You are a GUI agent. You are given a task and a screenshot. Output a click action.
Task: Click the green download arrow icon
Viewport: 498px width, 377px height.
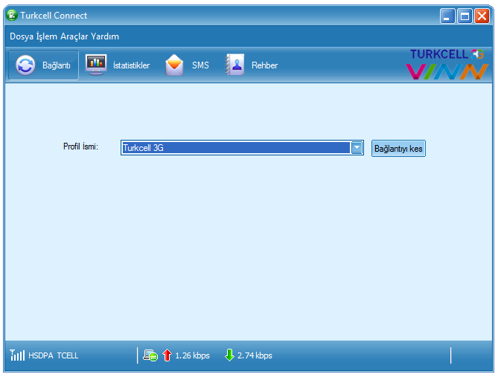[229, 355]
